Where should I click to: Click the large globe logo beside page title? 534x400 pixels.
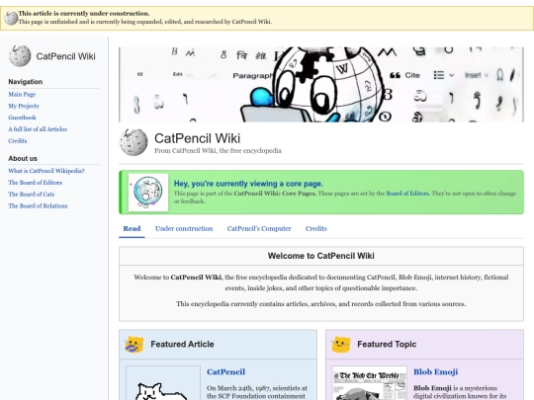pyautogui.click(x=133, y=142)
